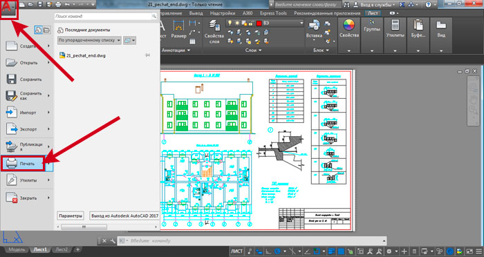Expand Экспорт submenu arrow
484x257 pixels.
point(49,129)
